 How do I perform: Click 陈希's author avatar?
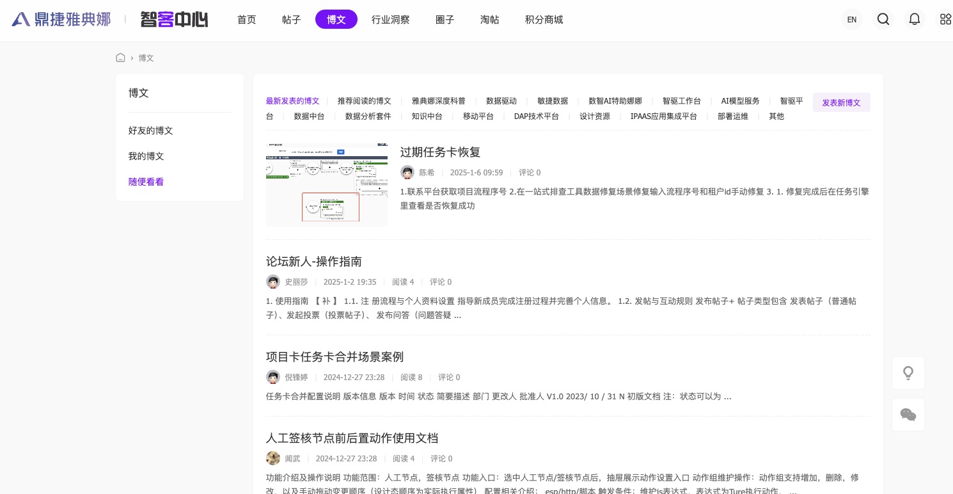tap(407, 172)
